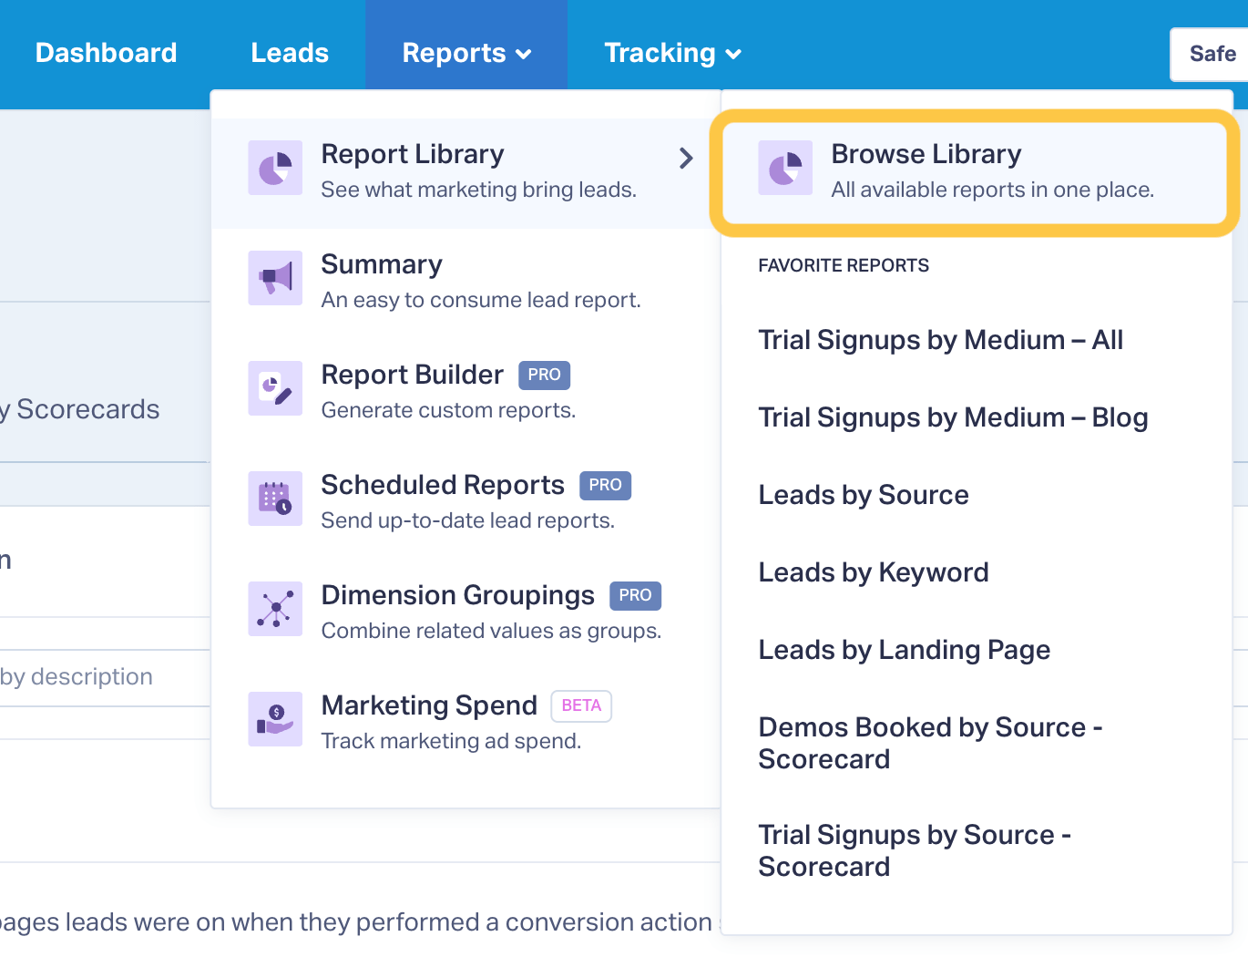Click the Safe button at top right

pyautogui.click(x=1210, y=55)
